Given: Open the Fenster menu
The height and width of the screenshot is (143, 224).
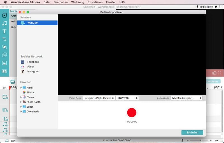Looking at the screenshot, I should pyautogui.click(x=111, y=2).
